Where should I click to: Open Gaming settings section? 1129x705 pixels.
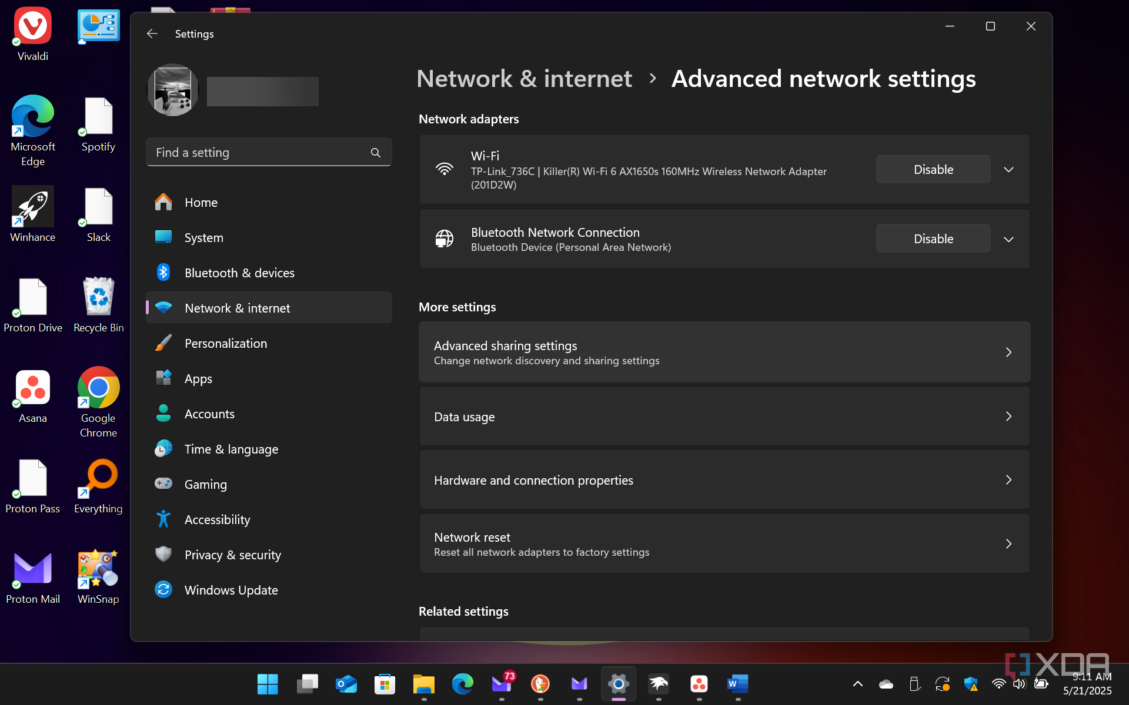(x=269, y=484)
